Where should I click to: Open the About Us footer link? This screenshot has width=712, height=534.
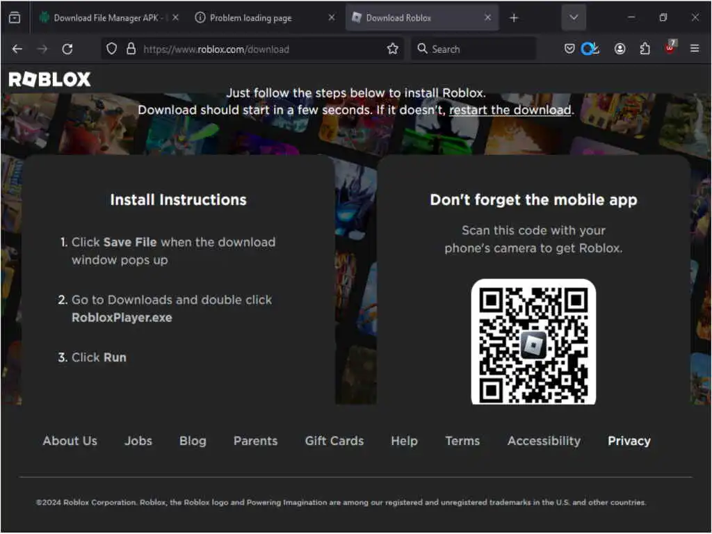[70, 441]
